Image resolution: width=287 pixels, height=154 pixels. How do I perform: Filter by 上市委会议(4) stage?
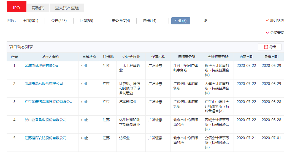[x=119, y=21]
